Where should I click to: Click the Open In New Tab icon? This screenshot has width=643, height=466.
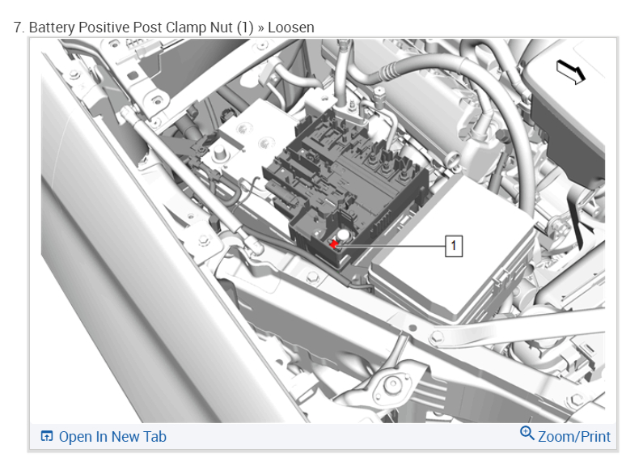pyautogui.click(x=47, y=436)
